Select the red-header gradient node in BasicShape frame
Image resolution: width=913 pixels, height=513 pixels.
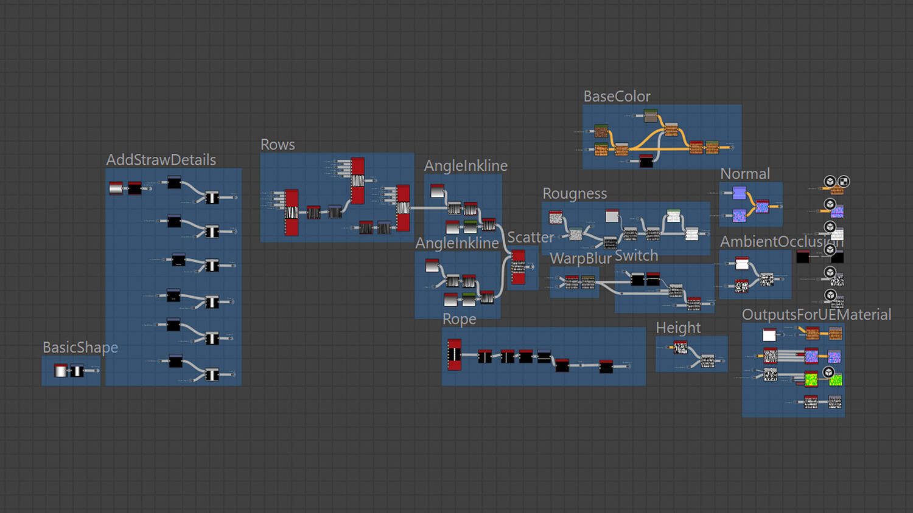[x=61, y=370]
